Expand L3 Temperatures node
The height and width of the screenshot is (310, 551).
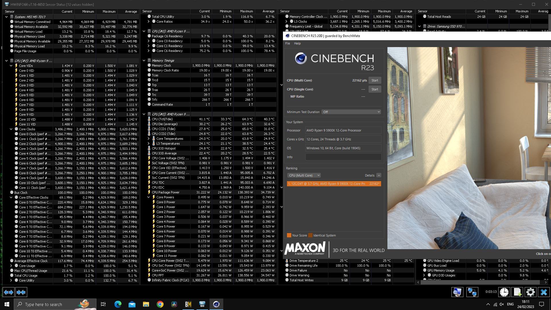(149, 144)
